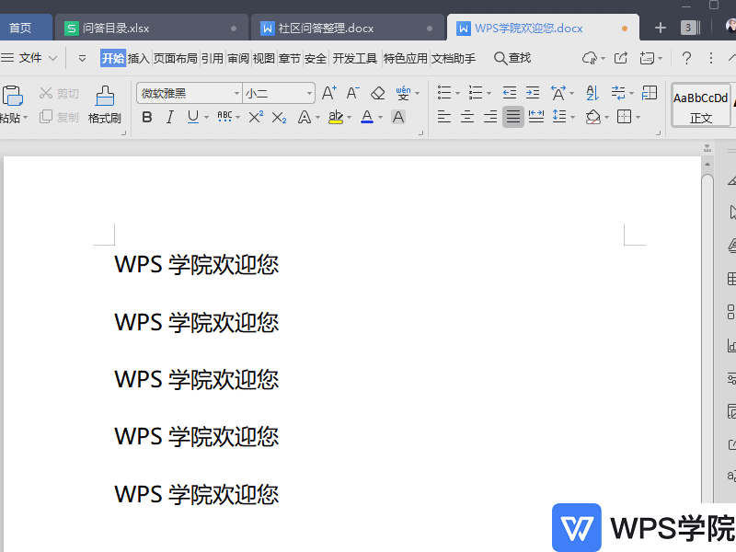This screenshot has height=552, width=736.
Task: Open the quick access toolbar customize arrow
Action: [82, 59]
